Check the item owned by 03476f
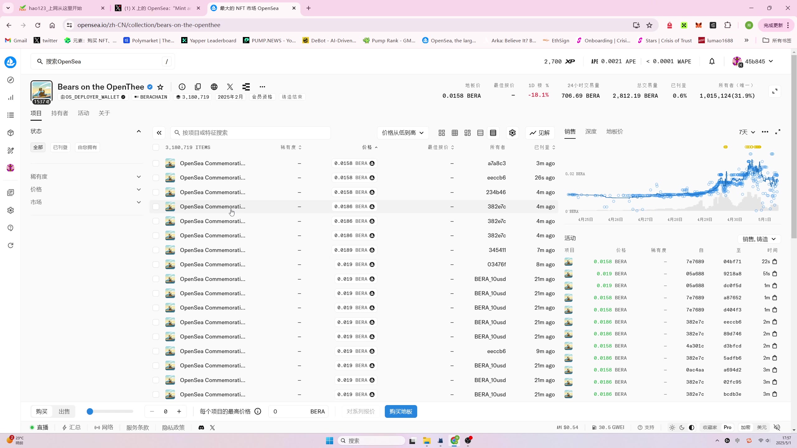 point(156,264)
